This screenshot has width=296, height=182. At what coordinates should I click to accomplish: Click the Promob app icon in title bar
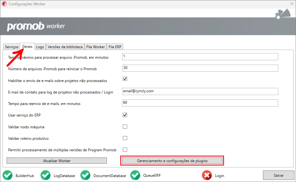[x=4, y=4]
